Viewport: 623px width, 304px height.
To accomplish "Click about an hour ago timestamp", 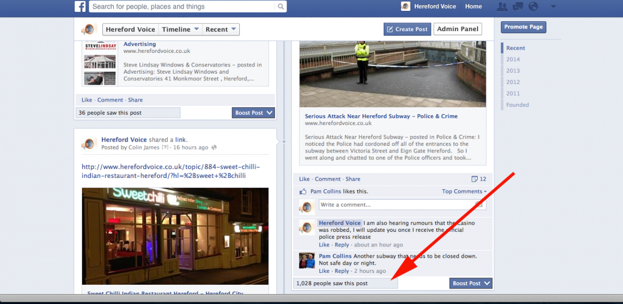I will (378, 245).
